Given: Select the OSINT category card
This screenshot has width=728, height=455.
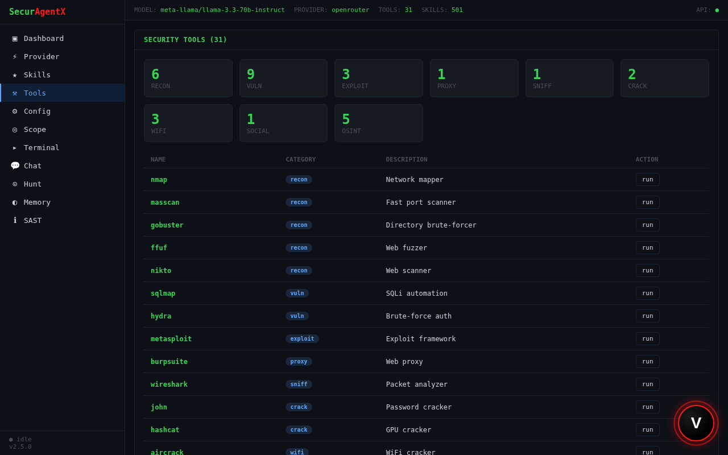Looking at the screenshot, I should [379, 123].
